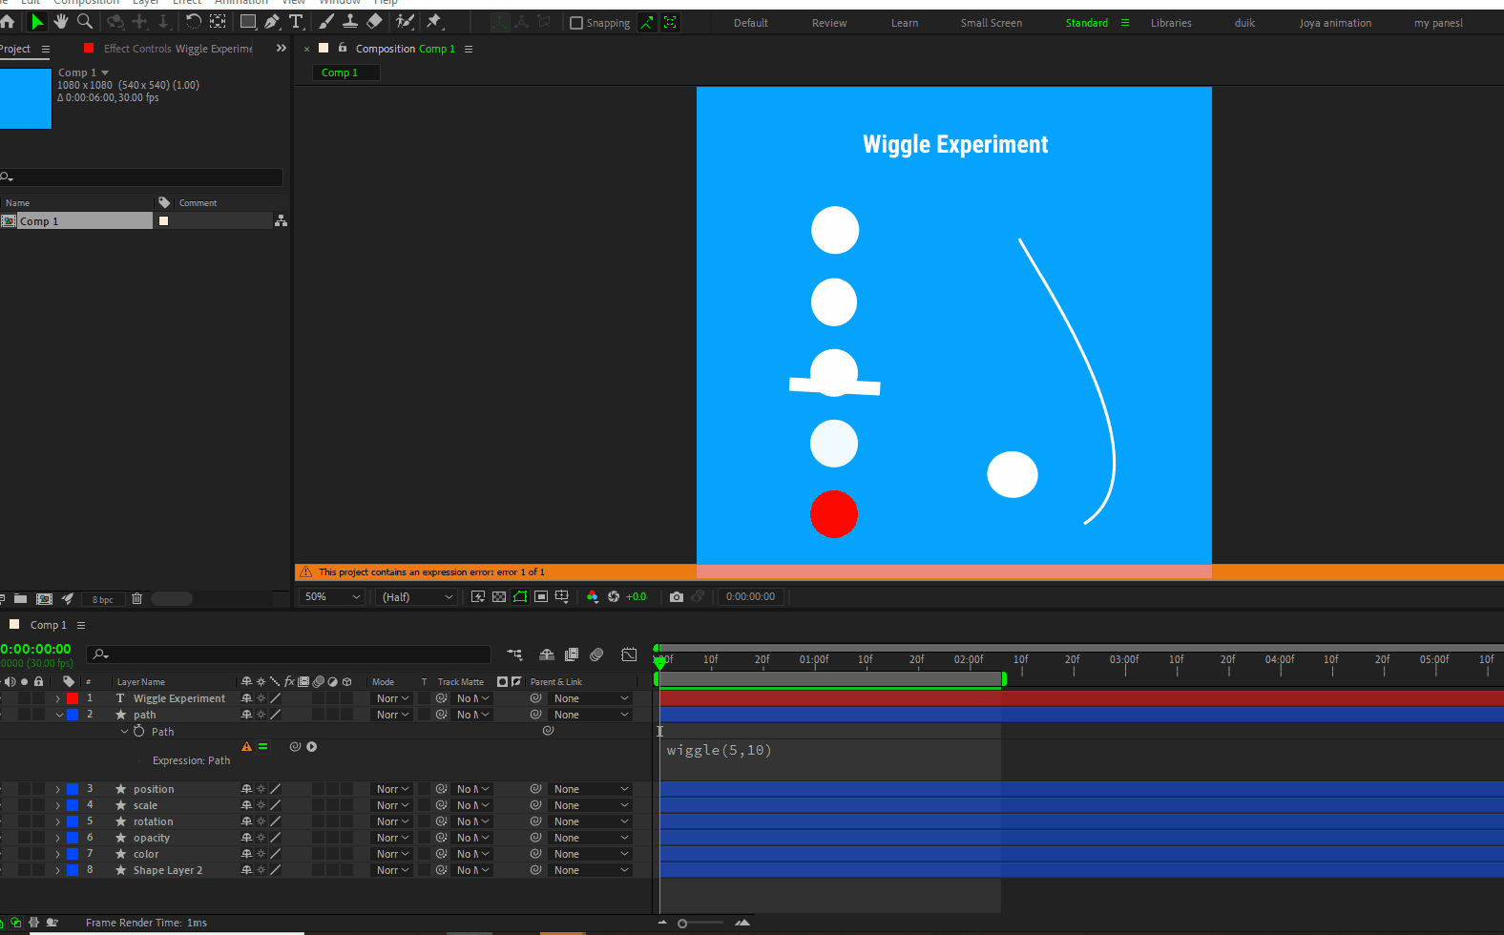Toggle Frame Blending for the composition

(x=572, y=654)
